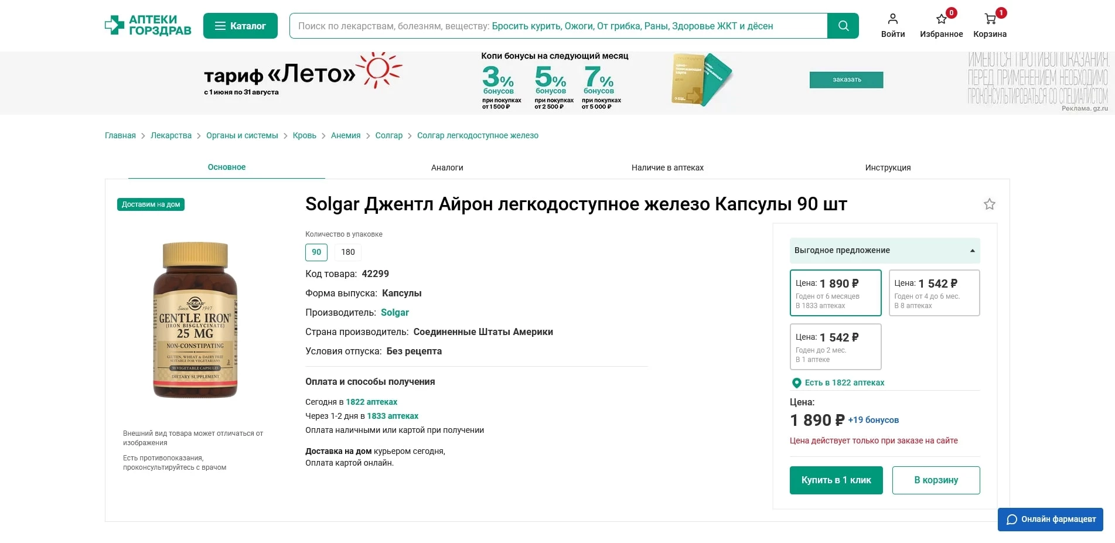The image size is (1115, 543).
Task: Open the Каталог menu
Action: tap(240, 26)
